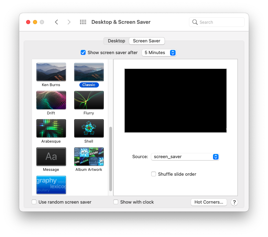Click the black screen saver preview area

(176, 101)
